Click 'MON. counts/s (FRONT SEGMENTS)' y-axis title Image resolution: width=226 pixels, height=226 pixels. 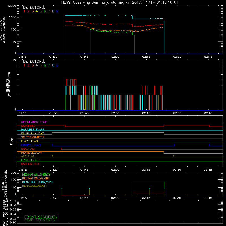pos(3,30)
